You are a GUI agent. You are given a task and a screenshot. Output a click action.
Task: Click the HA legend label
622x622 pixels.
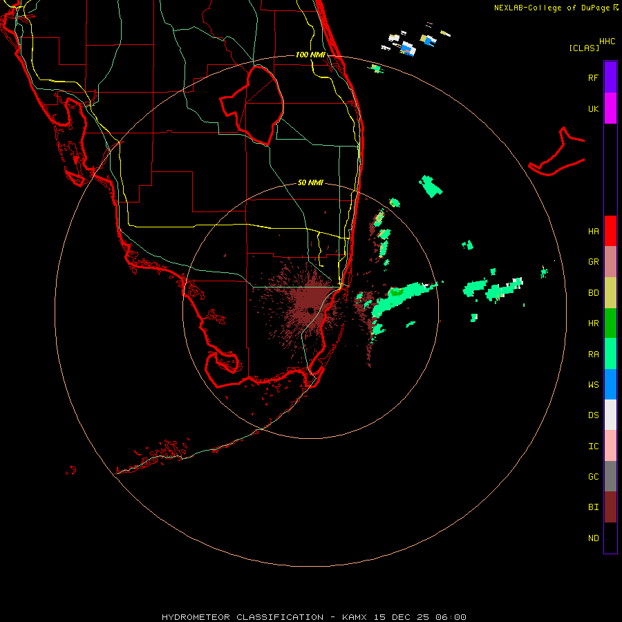tap(593, 231)
